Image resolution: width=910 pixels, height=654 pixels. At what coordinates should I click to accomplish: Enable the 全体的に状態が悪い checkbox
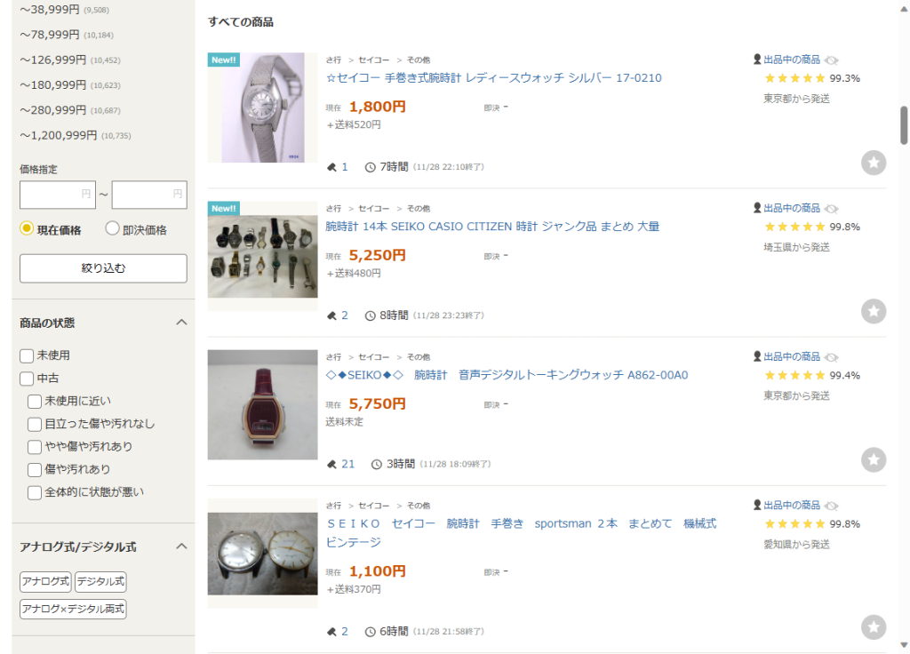35,492
